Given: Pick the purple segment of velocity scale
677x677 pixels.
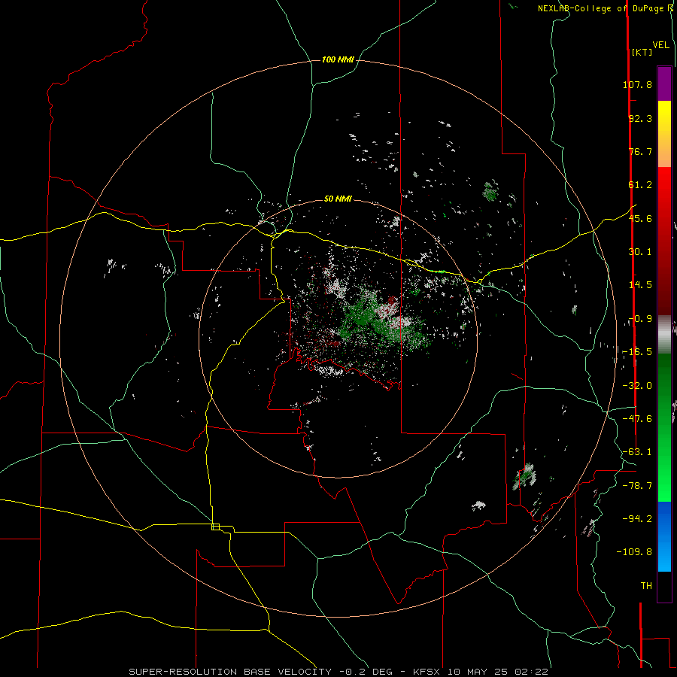Looking at the screenshot, I should pos(664,83).
